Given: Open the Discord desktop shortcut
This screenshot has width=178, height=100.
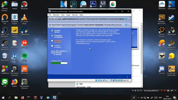Looking at the screenshot, I should tap(162, 70).
